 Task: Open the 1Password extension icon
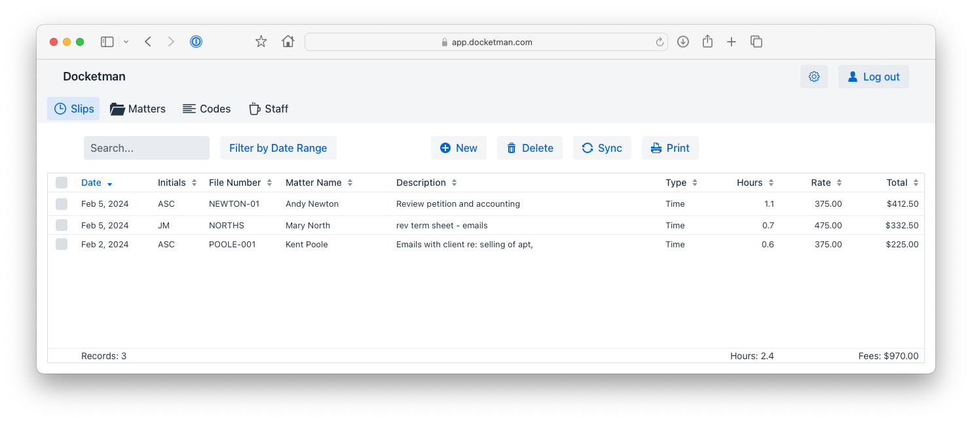point(196,42)
